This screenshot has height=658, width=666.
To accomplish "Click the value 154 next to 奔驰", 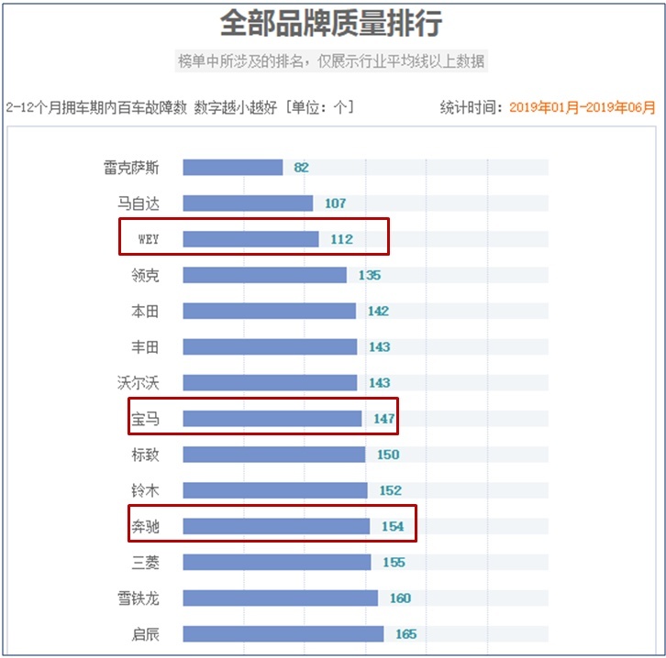I will [393, 526].
